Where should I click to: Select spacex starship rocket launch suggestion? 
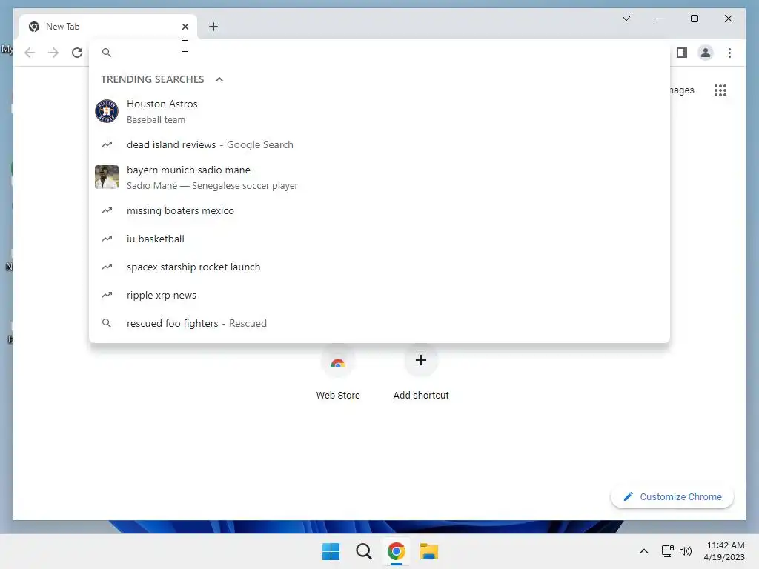point(379,267)
